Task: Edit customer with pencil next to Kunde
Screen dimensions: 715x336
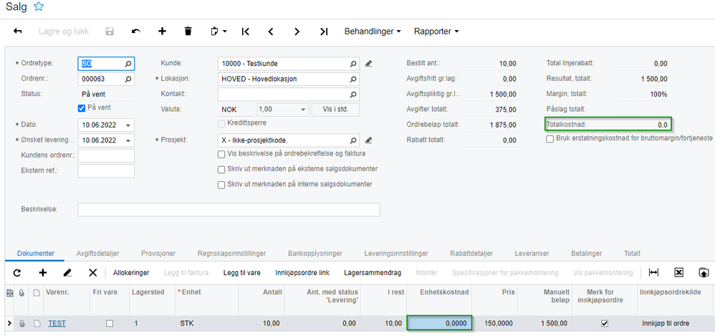Action: click(369, 63)
